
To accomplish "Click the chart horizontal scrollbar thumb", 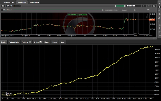I will pos(154,38).
